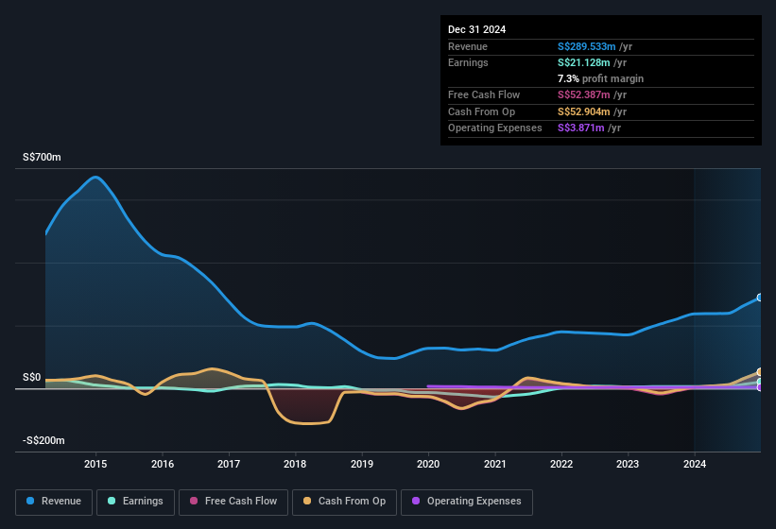This screenshot has height=529, width=776.
Task: Click the 2017 x-axis label
Action: [x=229, y=464]
